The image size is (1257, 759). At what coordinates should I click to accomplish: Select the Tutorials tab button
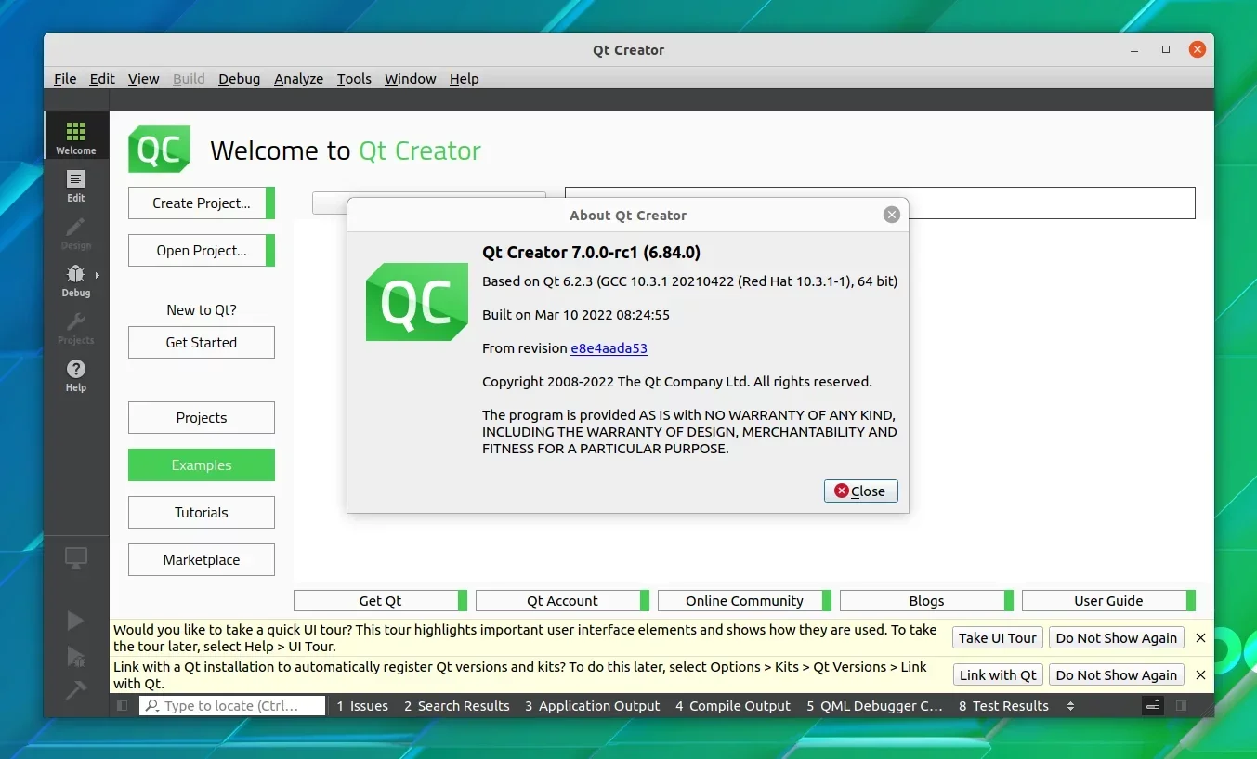tap(202, 513)
